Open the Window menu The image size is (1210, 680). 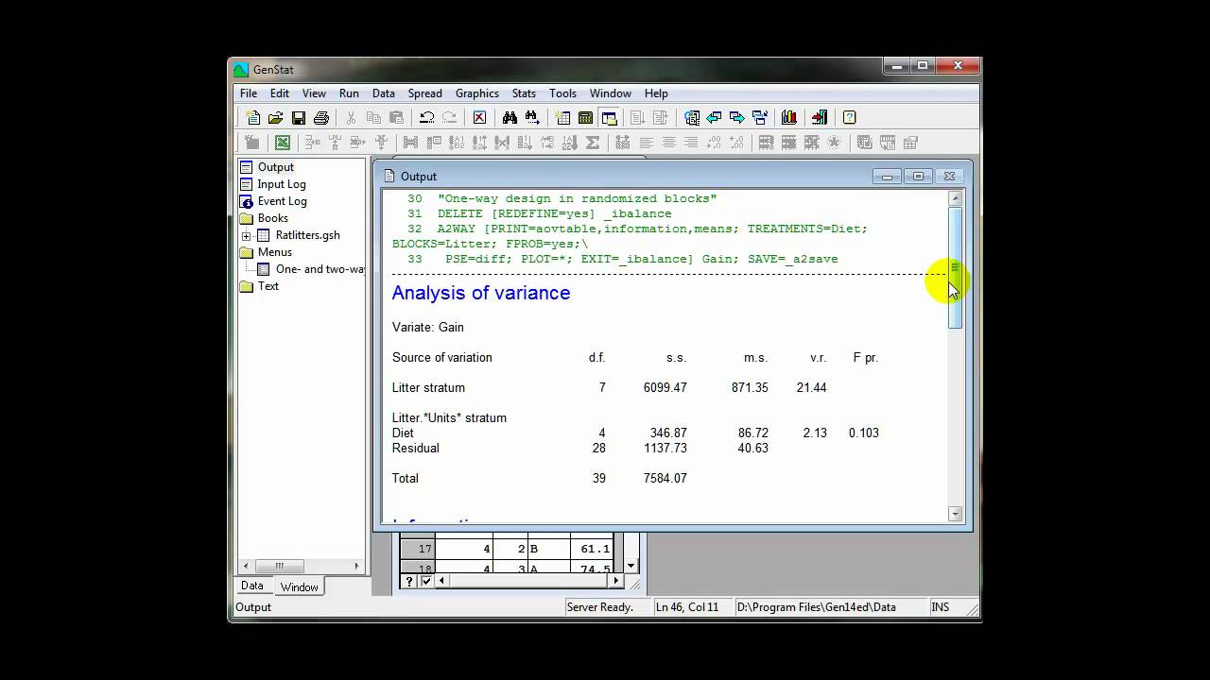coord(611,93)
